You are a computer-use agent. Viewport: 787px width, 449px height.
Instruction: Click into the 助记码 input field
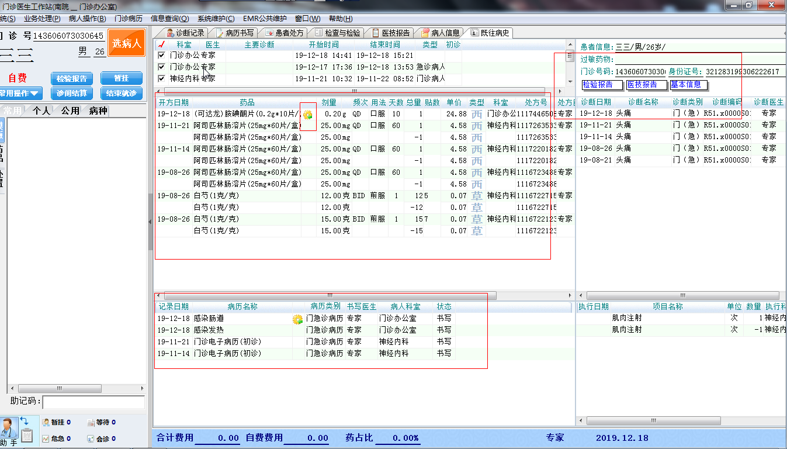coord(93,402)
